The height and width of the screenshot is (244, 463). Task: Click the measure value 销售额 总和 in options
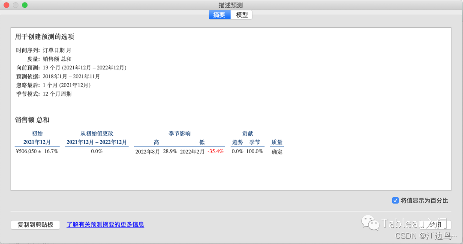click(57, 59)
